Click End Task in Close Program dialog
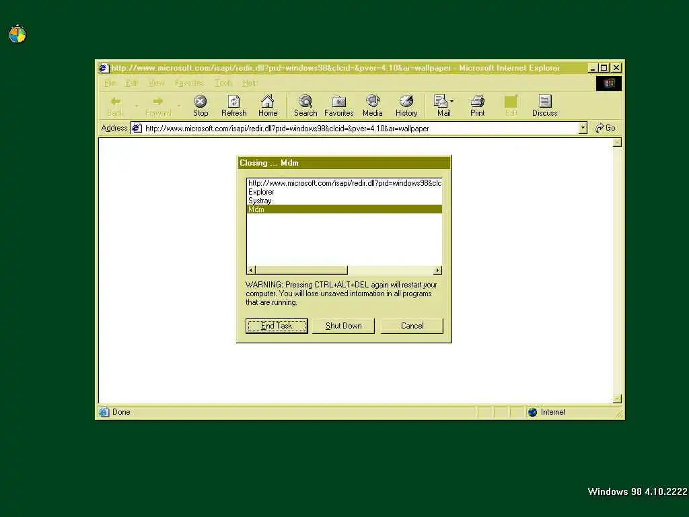This screenshot has height=517, width=689. (277, 326)
